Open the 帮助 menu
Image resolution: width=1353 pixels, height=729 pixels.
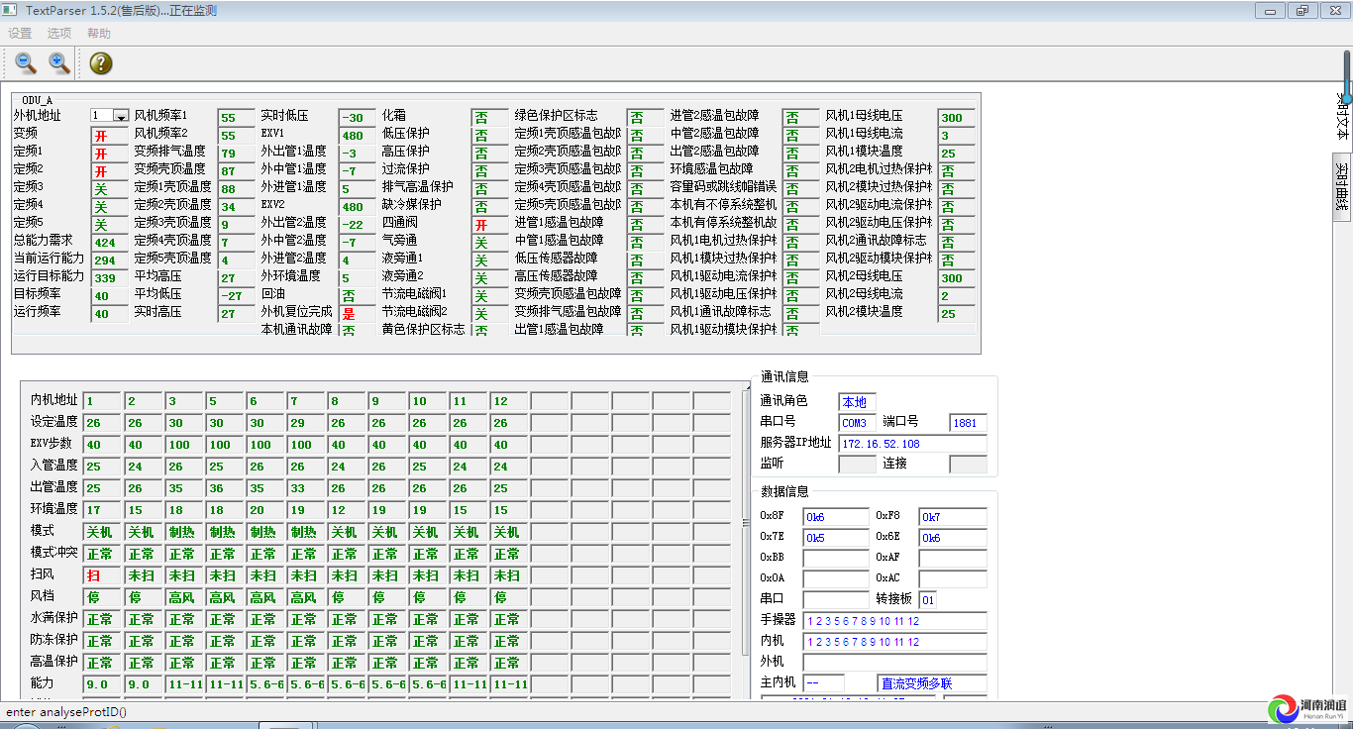[x=99, y=34]
